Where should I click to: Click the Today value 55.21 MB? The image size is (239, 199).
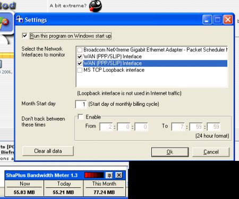coord(63,192)
